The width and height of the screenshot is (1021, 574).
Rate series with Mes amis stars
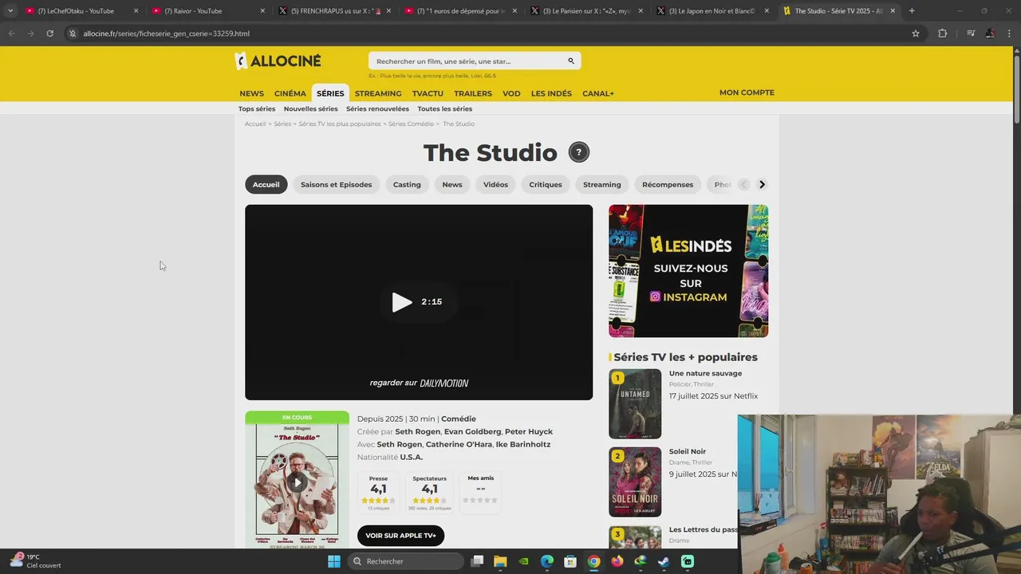point(481,500)
